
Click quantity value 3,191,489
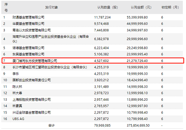tap(101, 87)
